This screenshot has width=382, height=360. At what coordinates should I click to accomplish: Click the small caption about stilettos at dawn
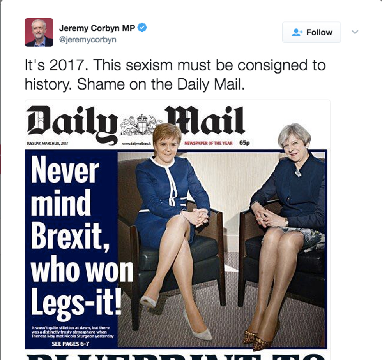click(73, 332)
